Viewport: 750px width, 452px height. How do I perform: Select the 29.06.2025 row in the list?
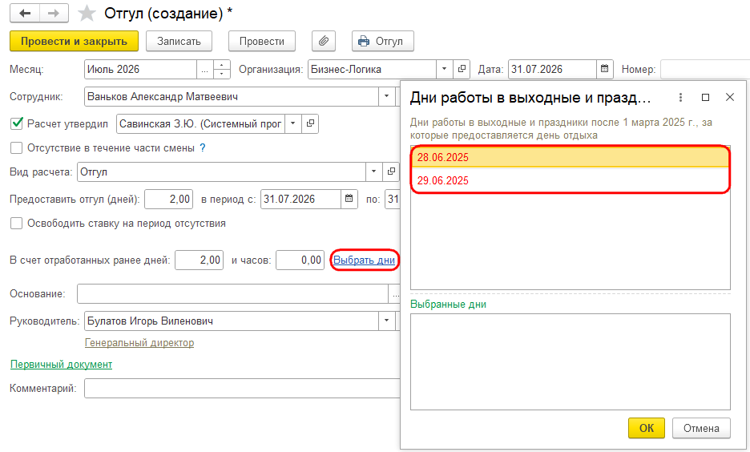pos(571,181)
